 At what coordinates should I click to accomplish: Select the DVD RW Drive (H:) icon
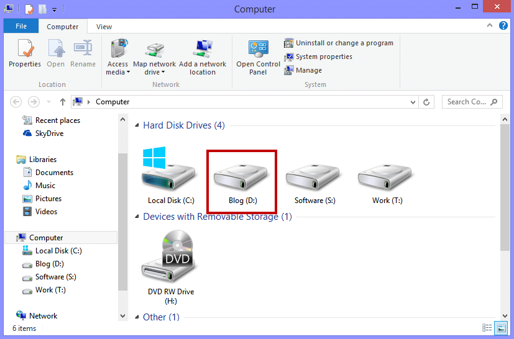click(170, 260)
